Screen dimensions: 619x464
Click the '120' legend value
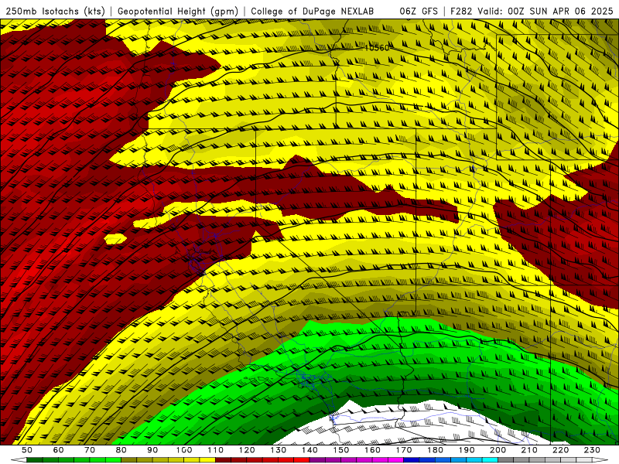(x=247, y=450)
